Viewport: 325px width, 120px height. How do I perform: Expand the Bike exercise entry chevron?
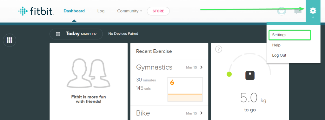[201, 113]
